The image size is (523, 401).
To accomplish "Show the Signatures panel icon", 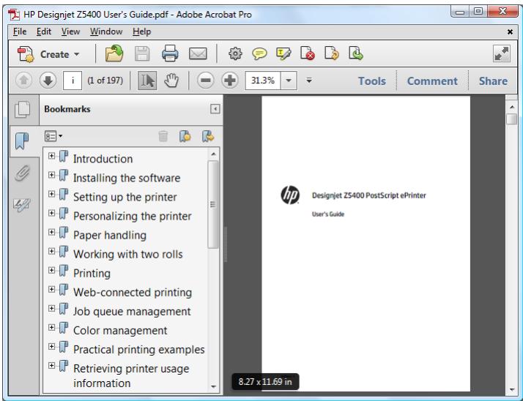I will point(22,204).
